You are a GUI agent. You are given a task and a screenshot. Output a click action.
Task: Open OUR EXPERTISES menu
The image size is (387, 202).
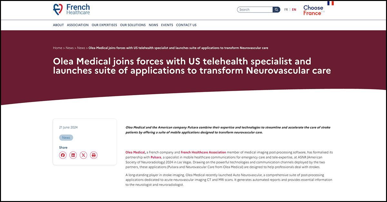click(104, 25)
